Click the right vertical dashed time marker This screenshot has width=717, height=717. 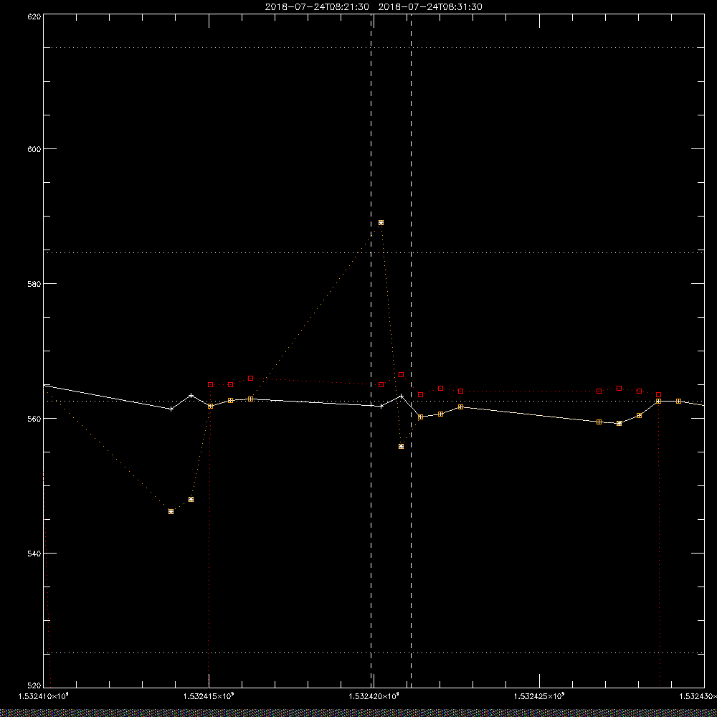[411, 350]
